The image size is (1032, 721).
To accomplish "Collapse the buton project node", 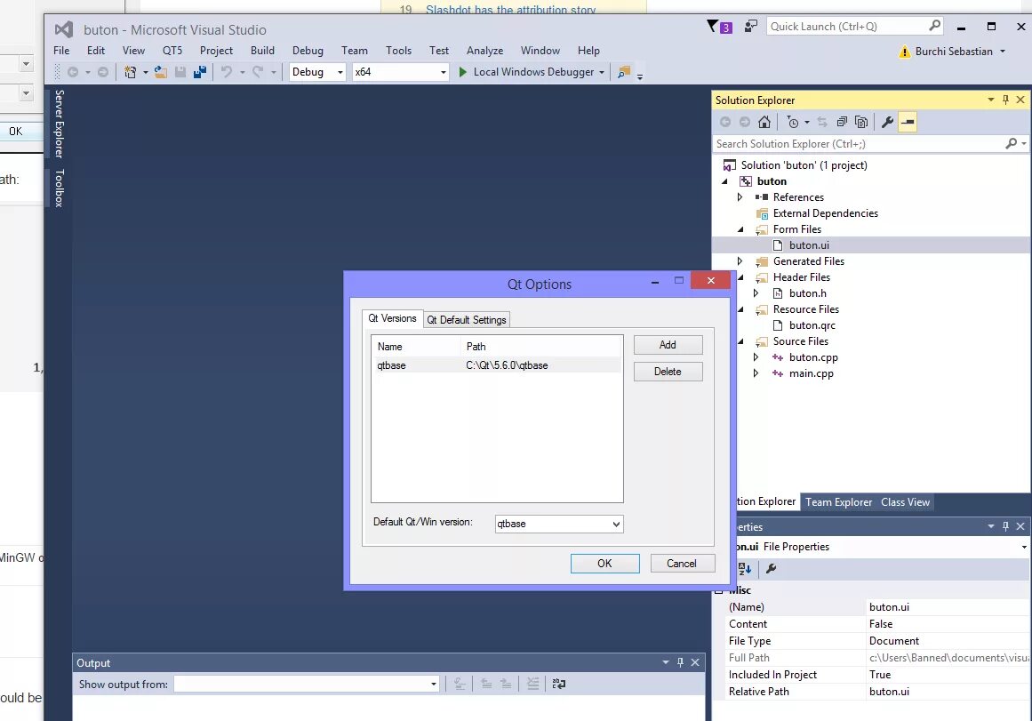I will click(724, 181).
